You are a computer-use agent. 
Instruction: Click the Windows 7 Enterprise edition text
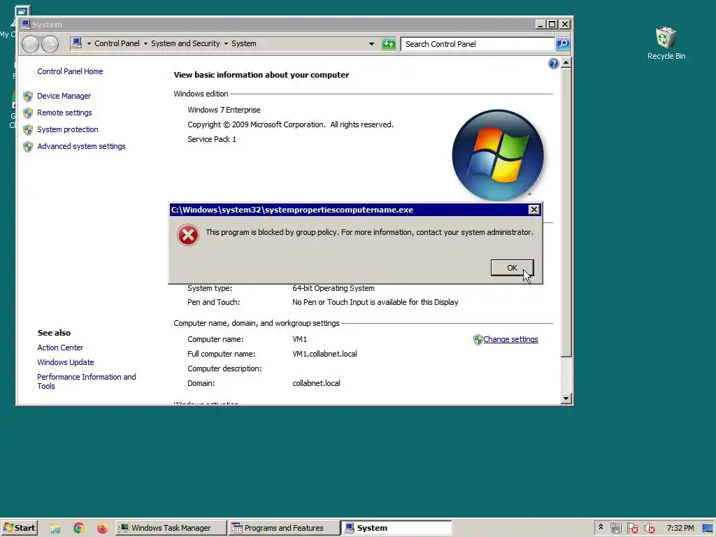224,110
